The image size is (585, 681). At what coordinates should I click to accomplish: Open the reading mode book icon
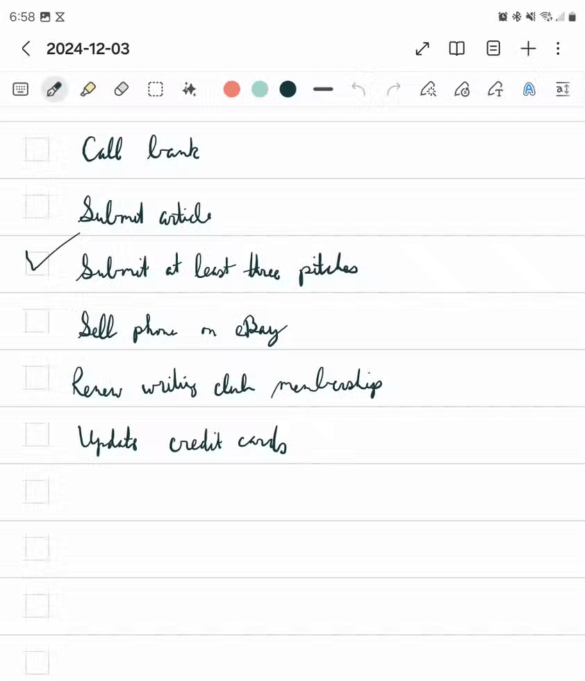point(456,48)
